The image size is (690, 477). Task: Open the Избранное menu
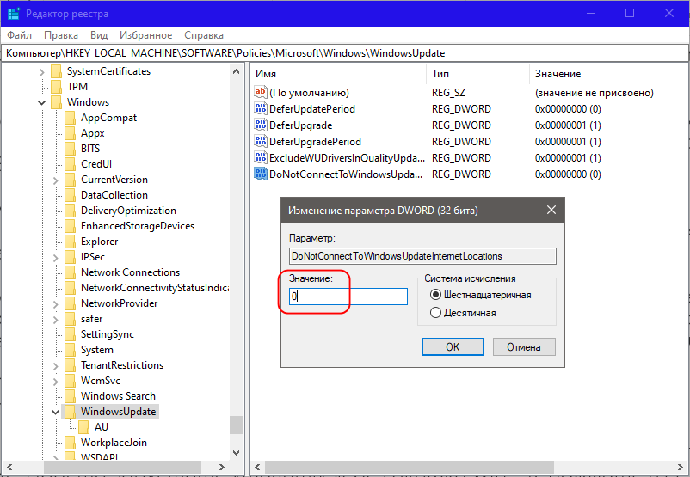[146, 34]
